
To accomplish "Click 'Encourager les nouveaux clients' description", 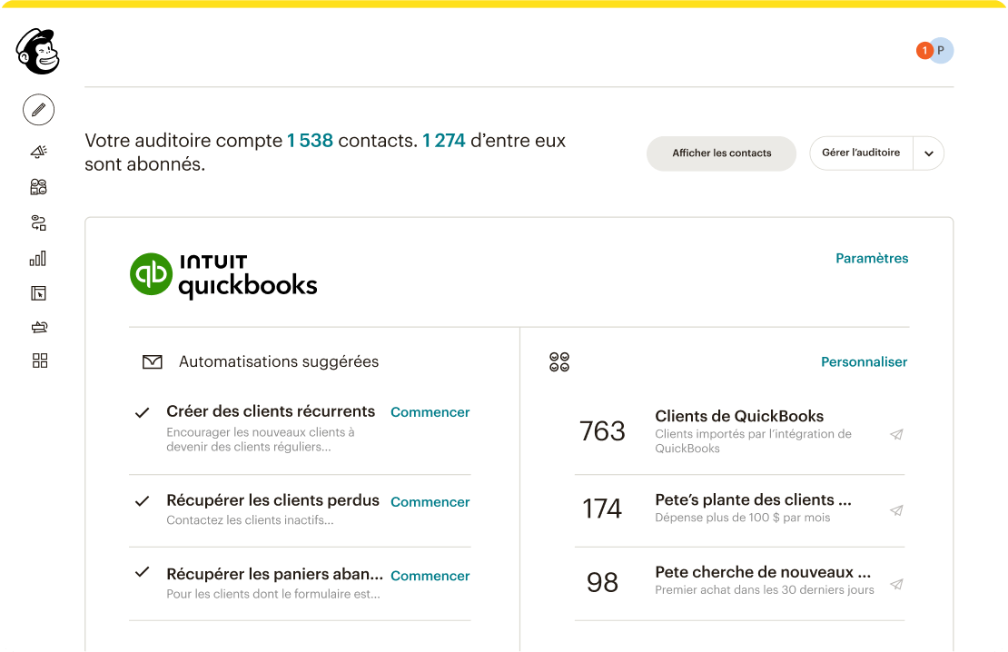I will click(x=261, y=440).
